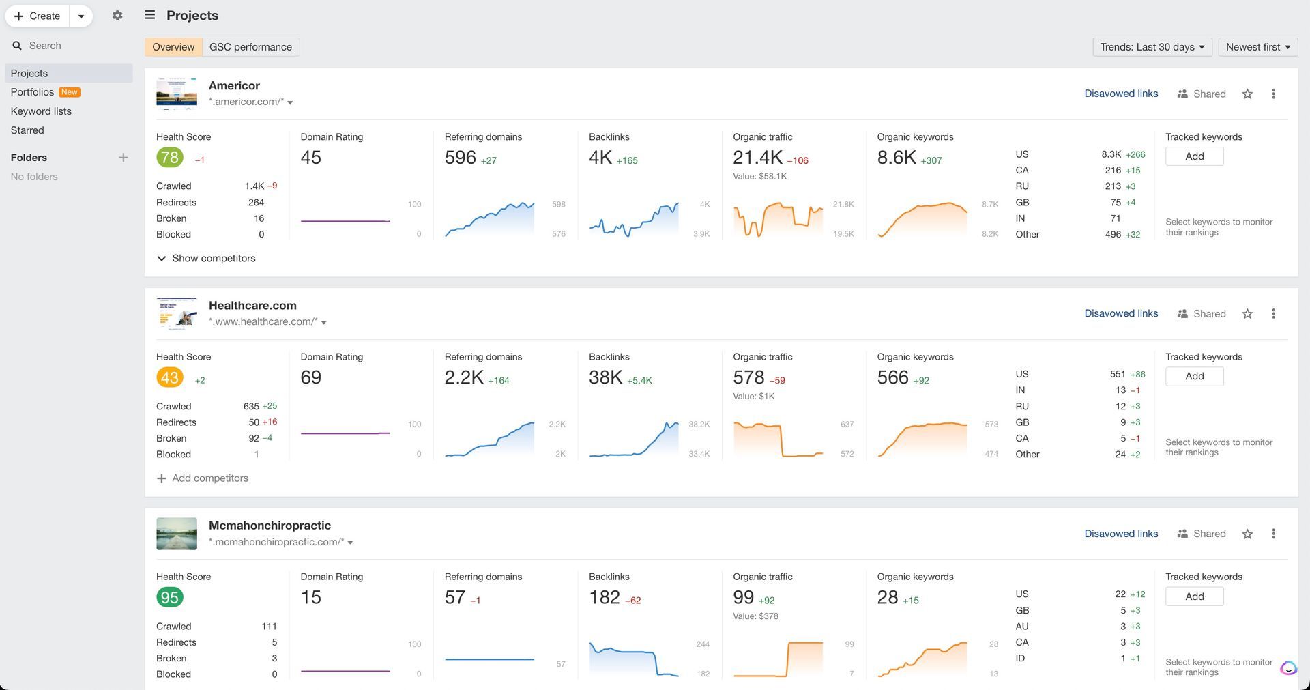Click the Shared people icon for Mcmahonchiropractic
1310x690 pixels.
point(1182,534)
